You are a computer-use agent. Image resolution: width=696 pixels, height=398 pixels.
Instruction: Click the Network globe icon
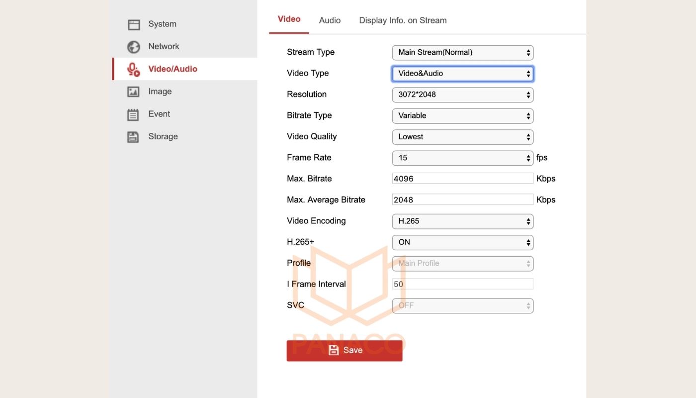tap(133, 47)
